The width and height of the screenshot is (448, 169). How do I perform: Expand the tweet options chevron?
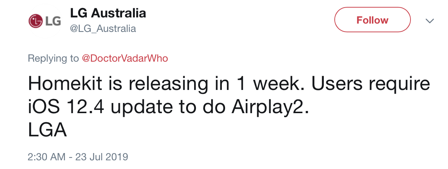[x=430, y=21]
